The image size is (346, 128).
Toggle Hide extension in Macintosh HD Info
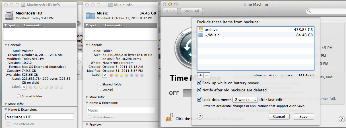[8, 124]
